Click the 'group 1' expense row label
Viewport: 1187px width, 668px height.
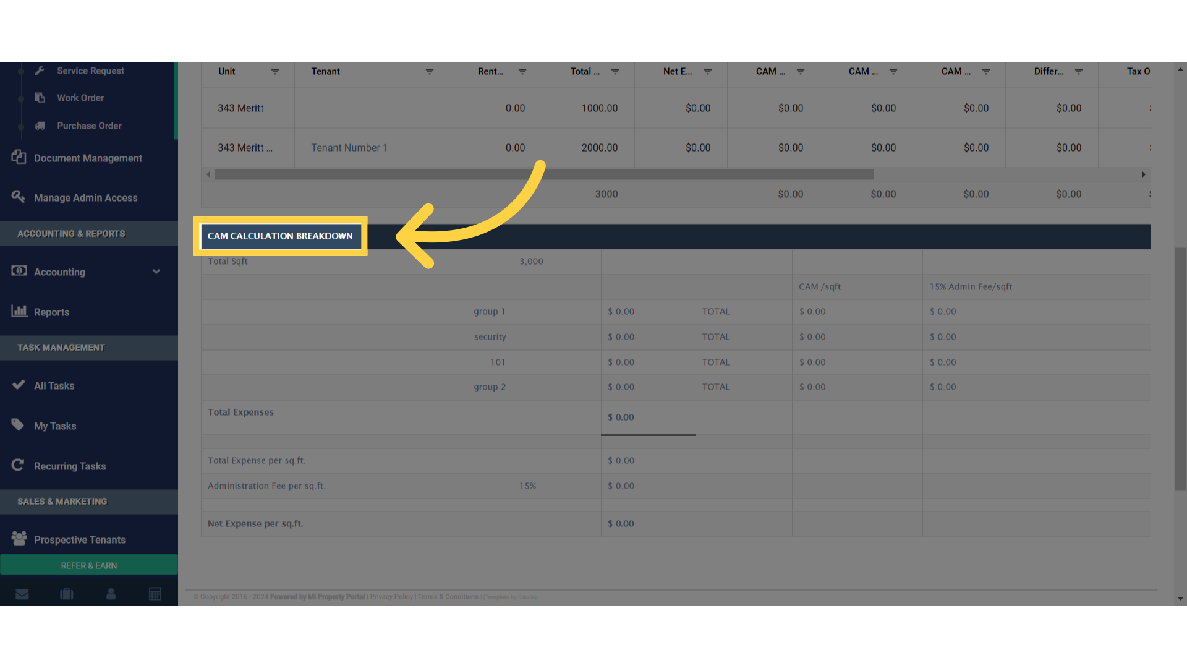(x=490, y=312)
